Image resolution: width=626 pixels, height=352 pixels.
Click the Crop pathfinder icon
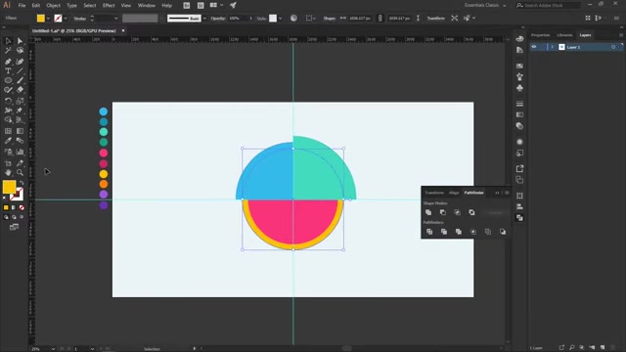[473, 232]
